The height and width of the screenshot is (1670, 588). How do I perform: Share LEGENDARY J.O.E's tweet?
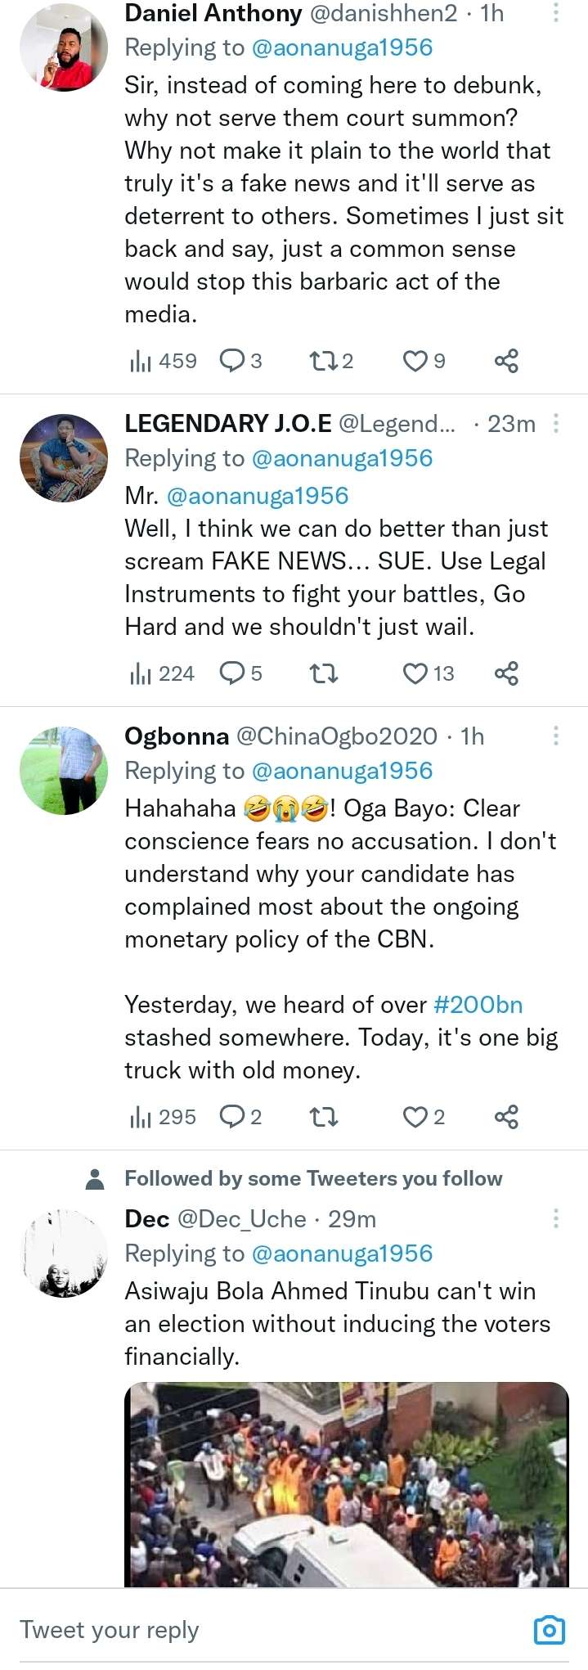pyautogui.click(x=506, y=673)
